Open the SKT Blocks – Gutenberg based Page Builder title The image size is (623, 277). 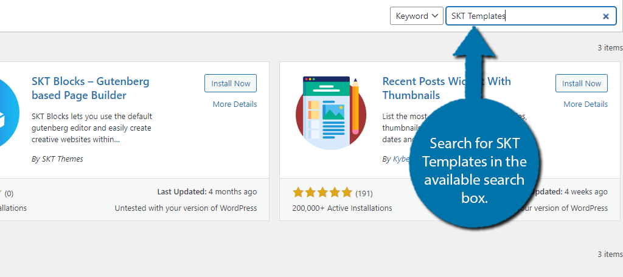pos(91,88)
